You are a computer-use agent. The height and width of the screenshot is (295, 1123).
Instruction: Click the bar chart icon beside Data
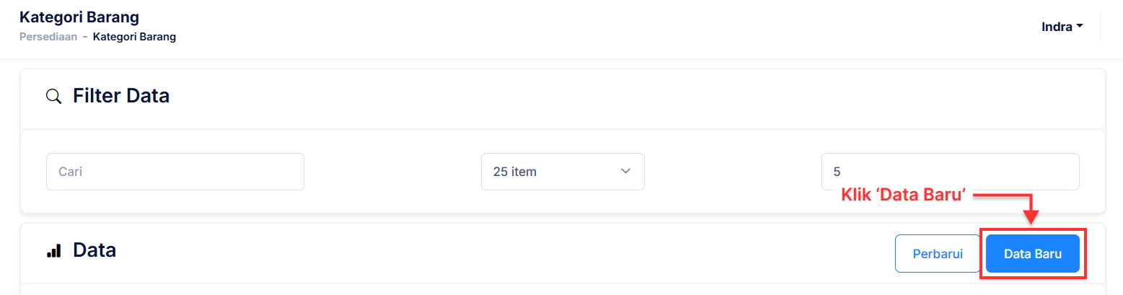(x=53, y=251)
